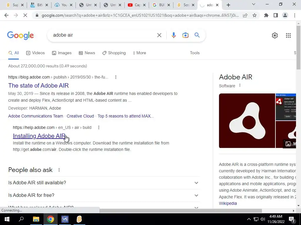Open Chrome's three-dot menu
The height and width of the screenshot is (225, 301).
[295, 15]
